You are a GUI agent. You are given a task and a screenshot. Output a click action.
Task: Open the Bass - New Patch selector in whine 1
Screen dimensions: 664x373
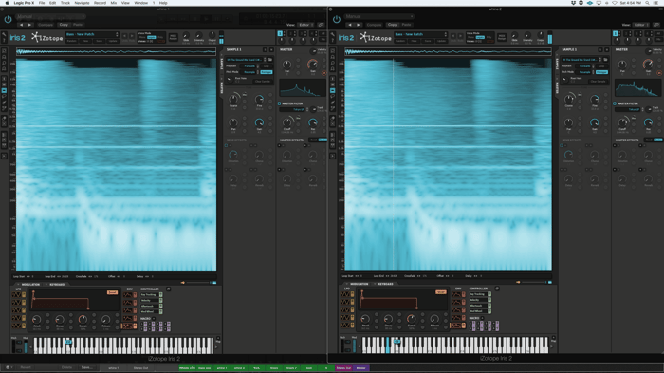tap(92, 34)
